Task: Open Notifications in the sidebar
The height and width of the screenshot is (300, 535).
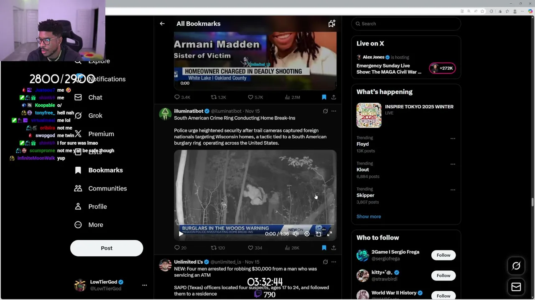Action: point(106,79)
